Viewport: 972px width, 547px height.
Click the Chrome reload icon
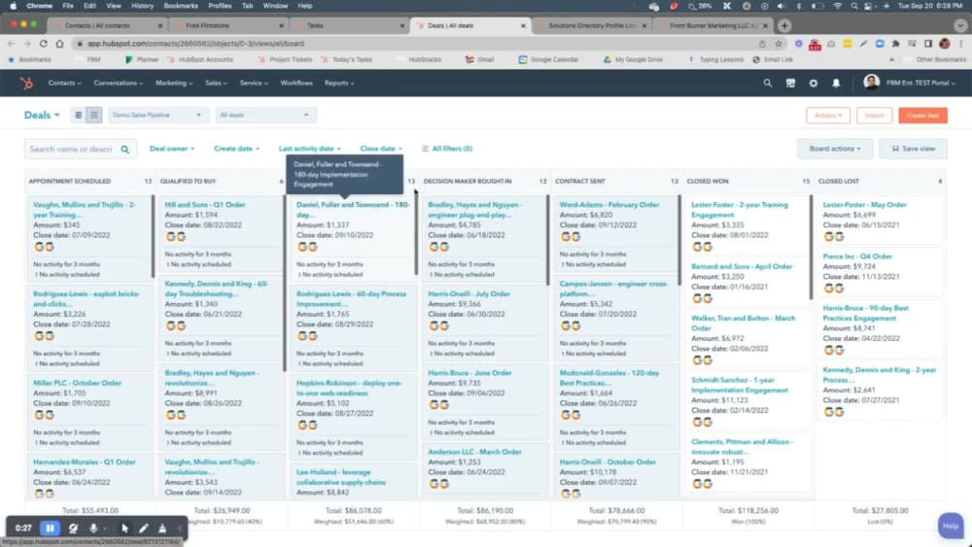[44, 44]
